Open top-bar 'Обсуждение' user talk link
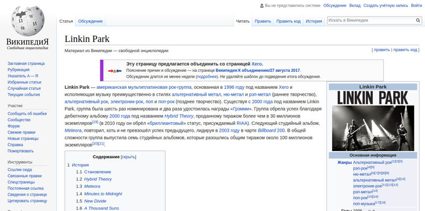The width and height of the screenshot is (425, 211). 335,5
